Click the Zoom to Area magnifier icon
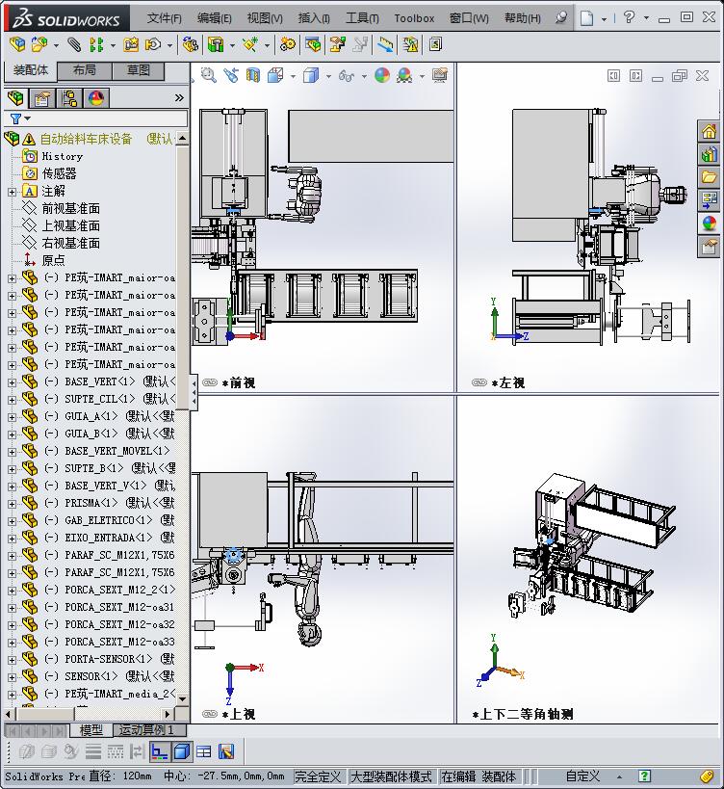This screenshot has height=789, width=724. [x=209, y=76]
